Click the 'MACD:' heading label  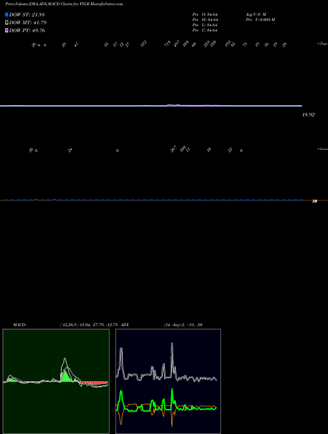20,325
